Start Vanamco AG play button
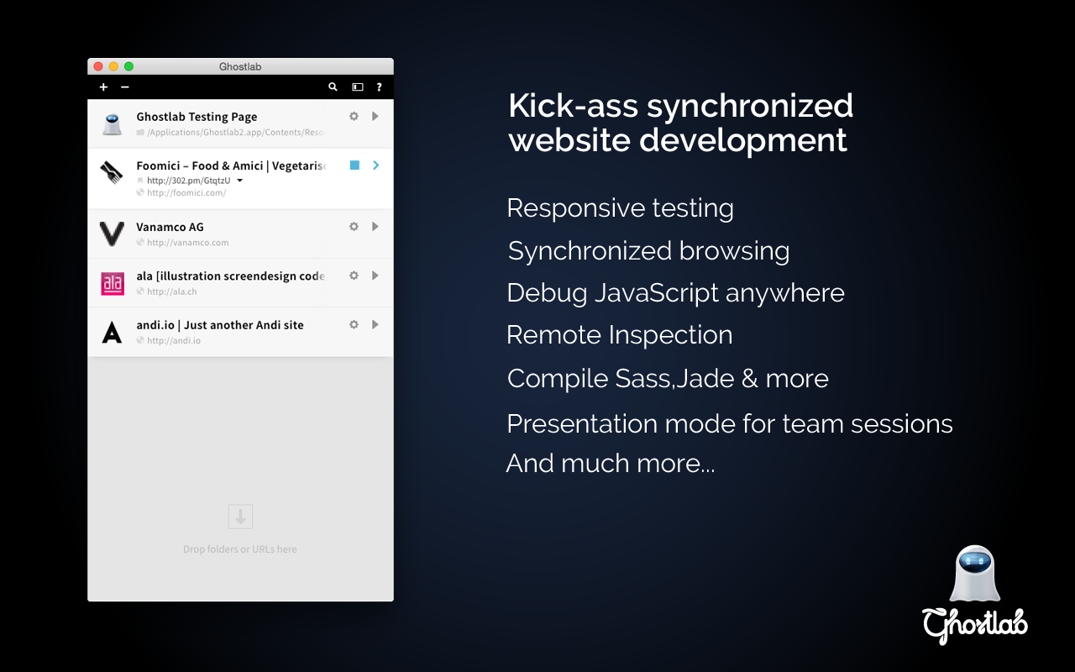 tap(375, 226)
